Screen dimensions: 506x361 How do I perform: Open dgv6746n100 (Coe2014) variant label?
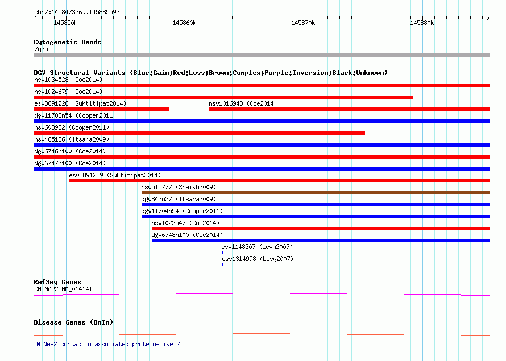(70, 151)
